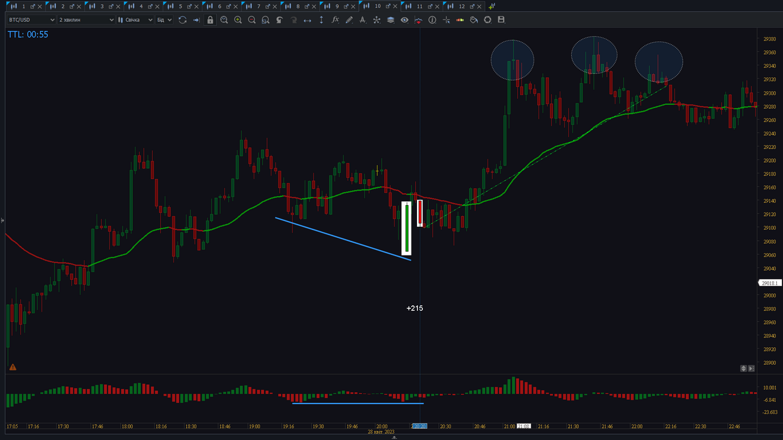
Task: Click the orange warning triangle icon
Action: [x=13, y=367]
